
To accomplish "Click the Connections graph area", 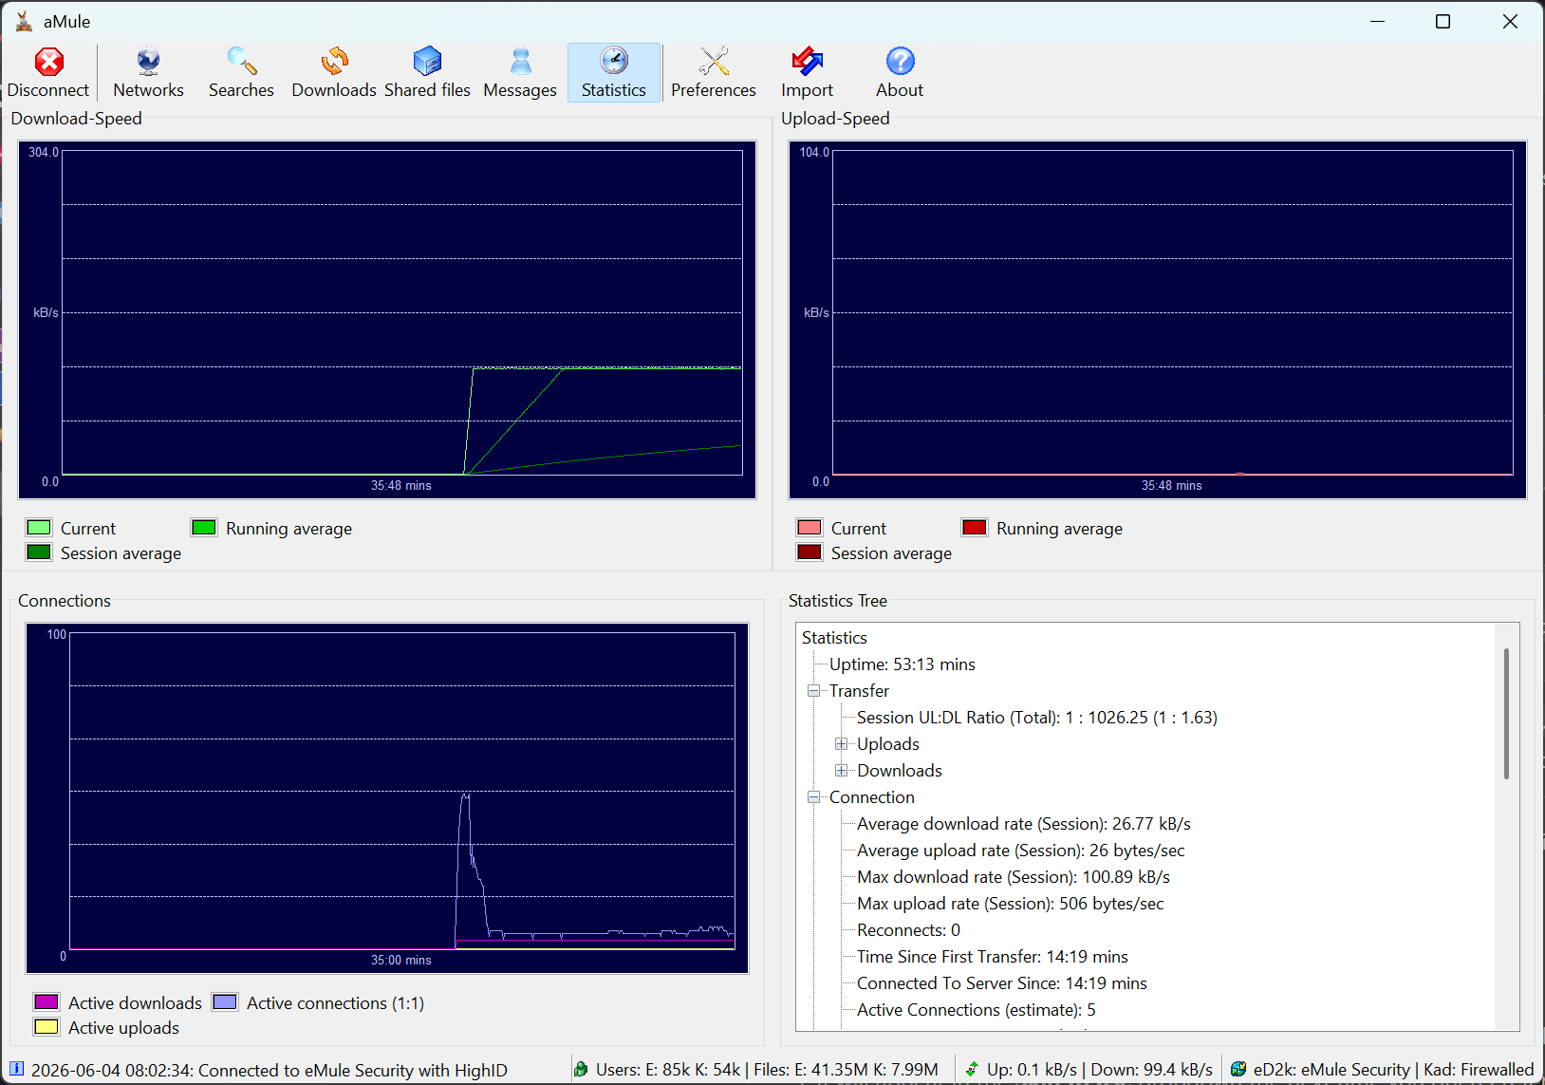I will 387,798.
